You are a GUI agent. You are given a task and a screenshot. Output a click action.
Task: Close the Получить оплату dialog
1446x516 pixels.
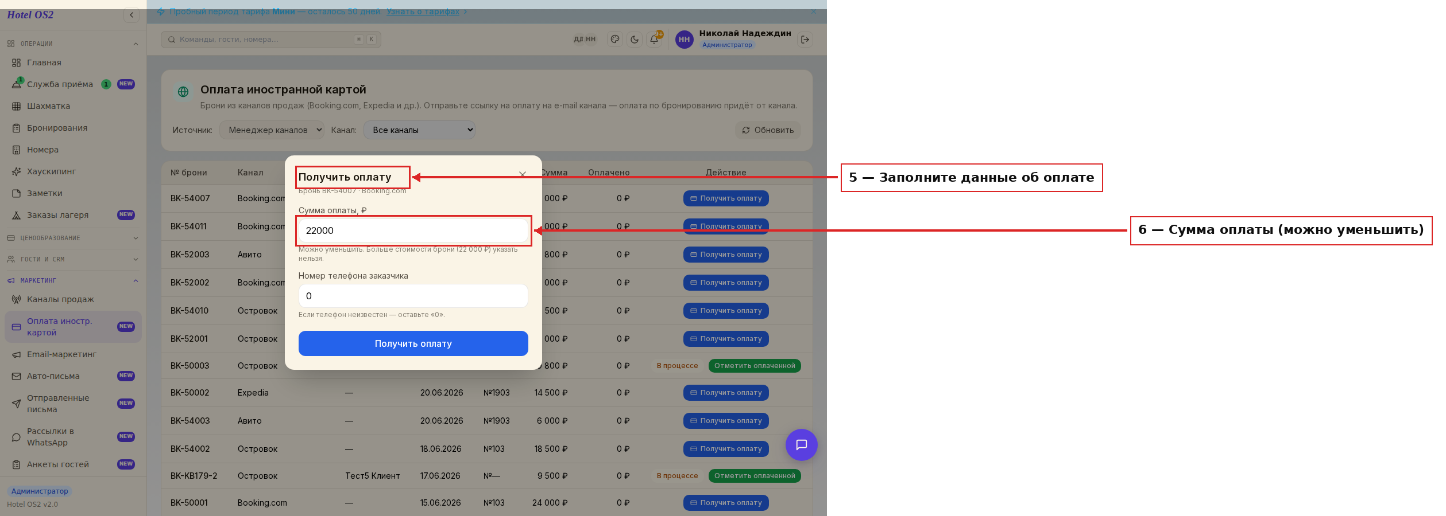coord(523,174)
